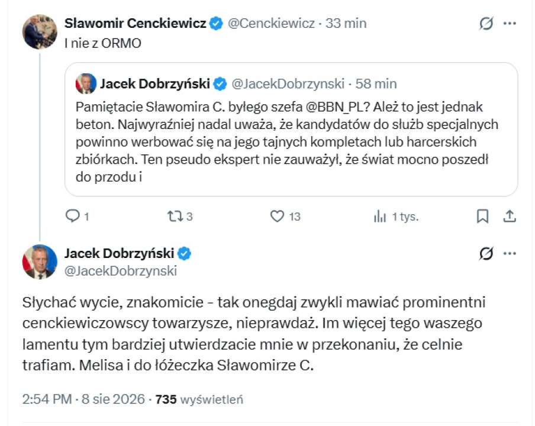Click the @Cenckiewicz handle
Viewport: 535px width, 426px height.
pyautogui.click(x=271, y=24)
